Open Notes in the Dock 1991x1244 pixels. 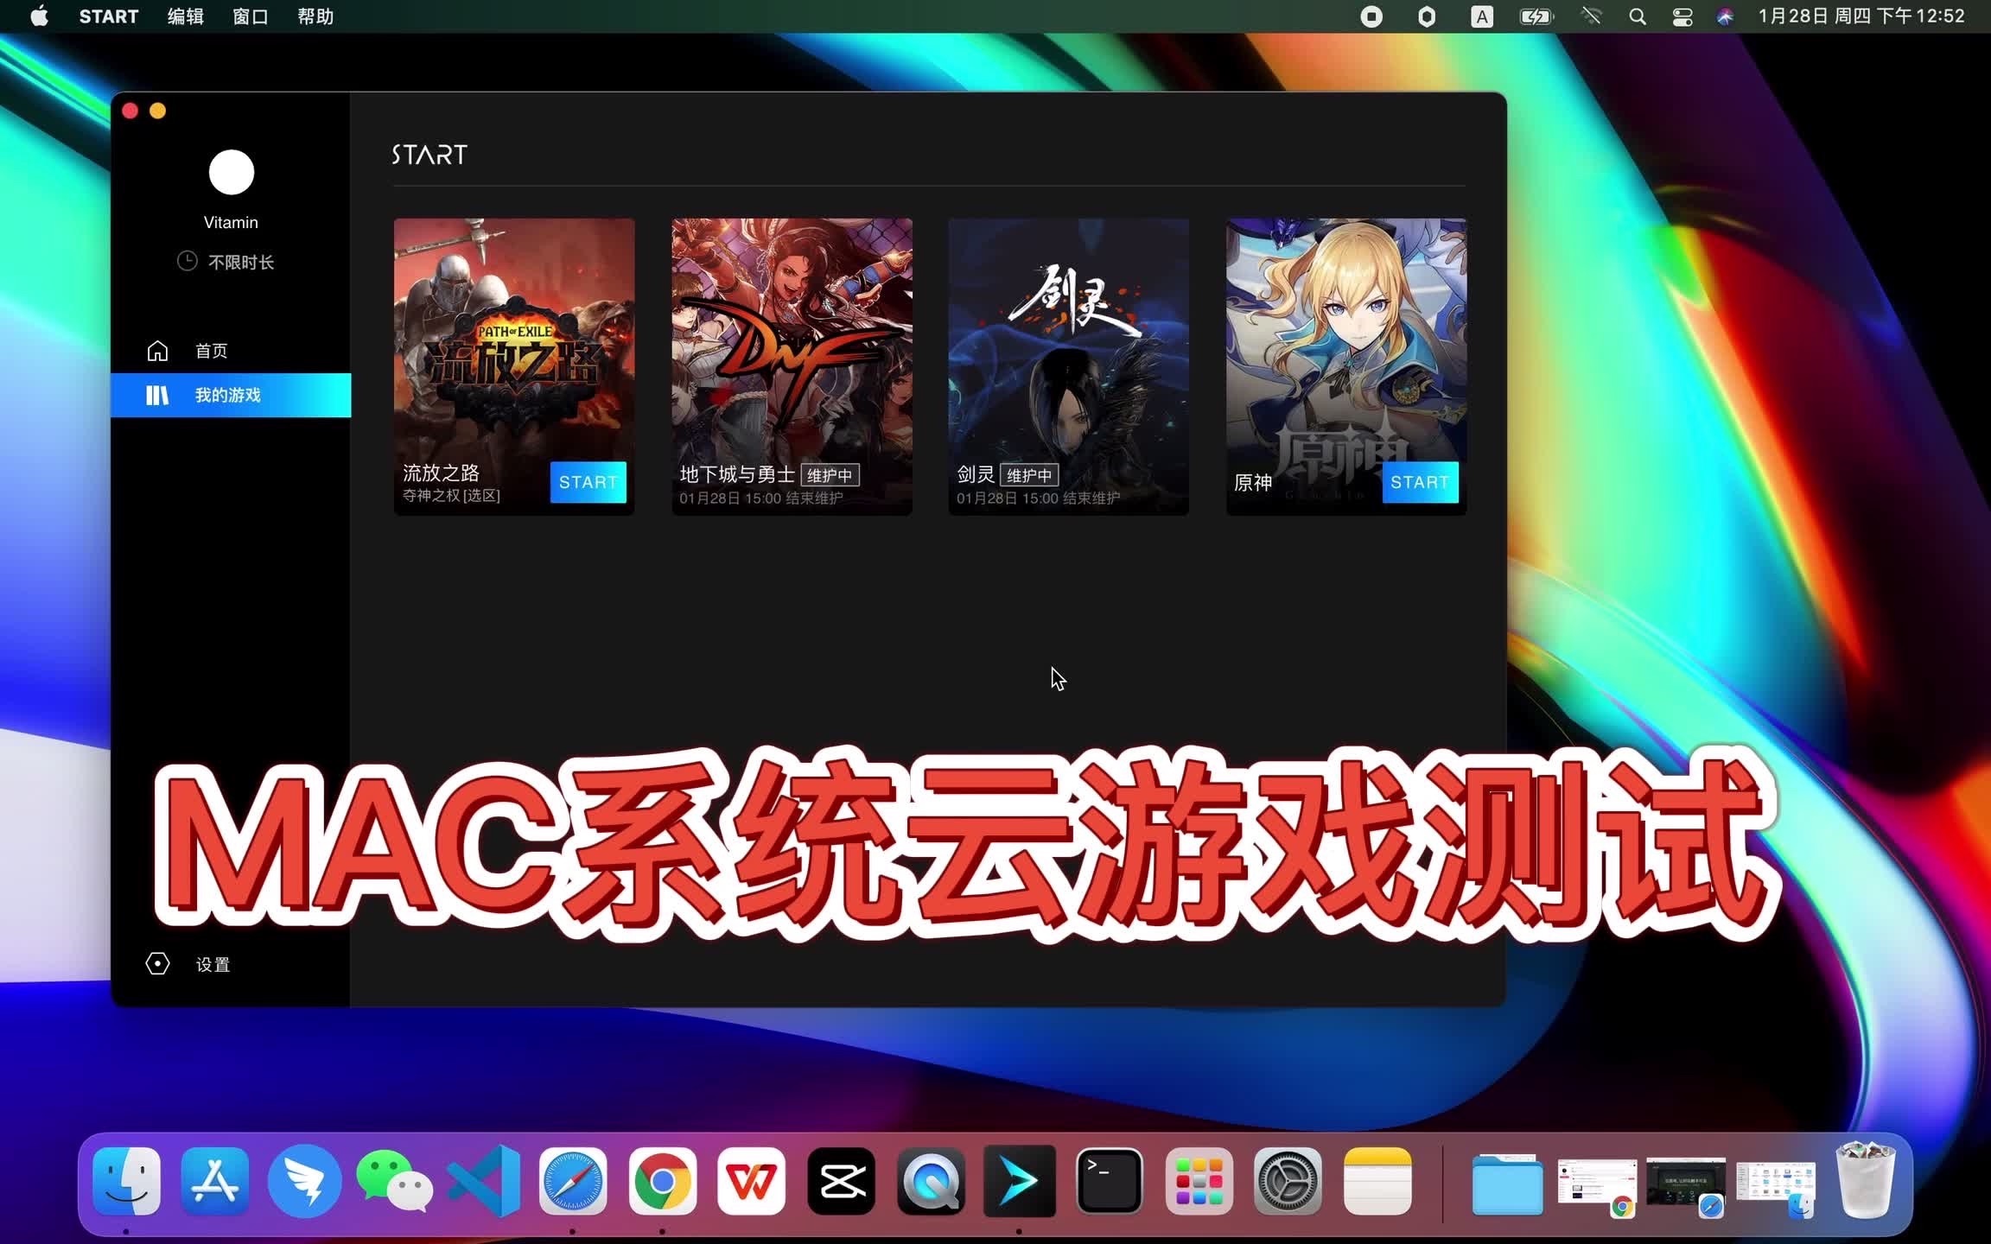click(1377, 1181)
